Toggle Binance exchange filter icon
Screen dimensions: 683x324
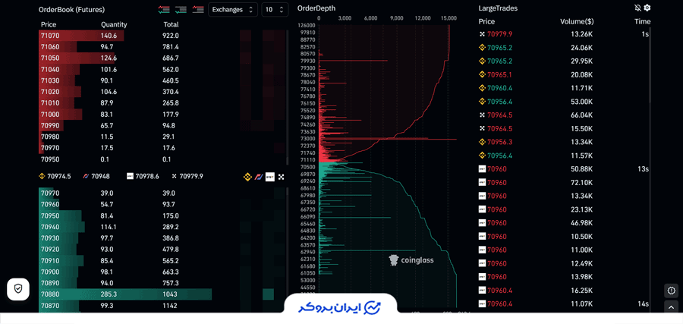(247, 177)
